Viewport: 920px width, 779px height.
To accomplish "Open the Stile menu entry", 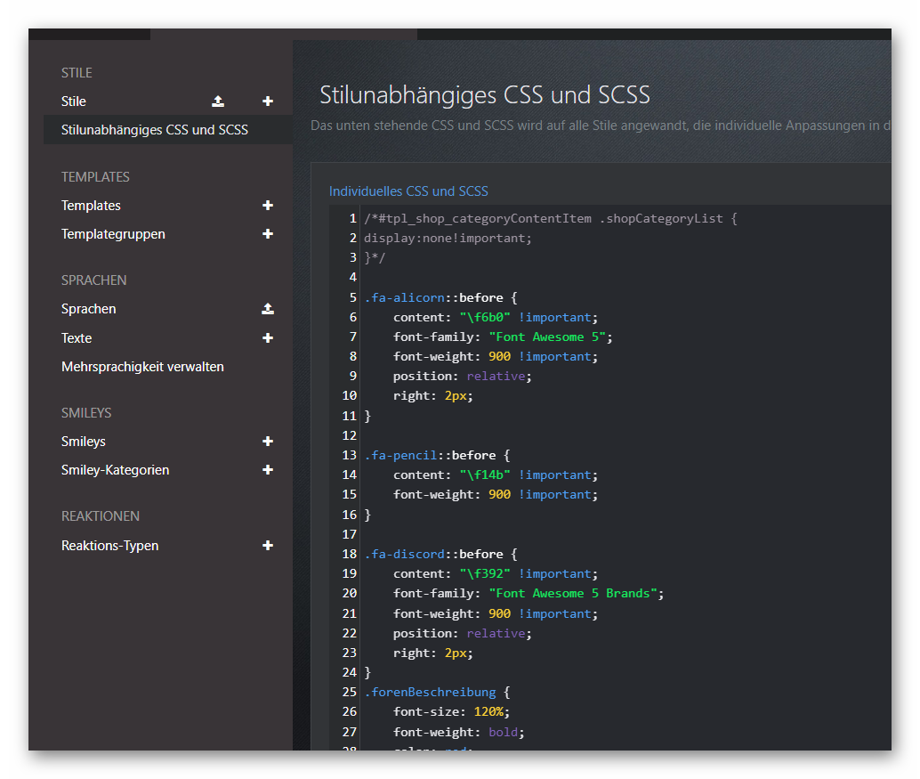I will (x=74, y=101).
